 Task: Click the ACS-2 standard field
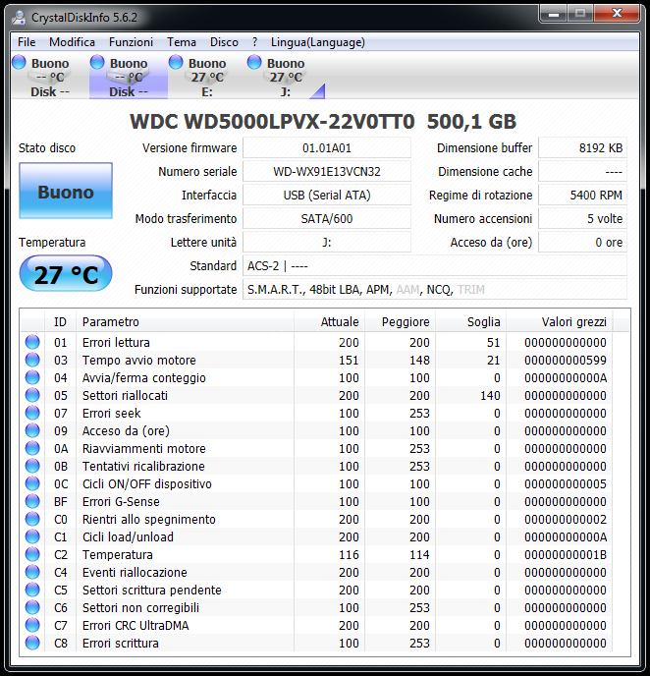pyautogui.click(x=435, y=266)
